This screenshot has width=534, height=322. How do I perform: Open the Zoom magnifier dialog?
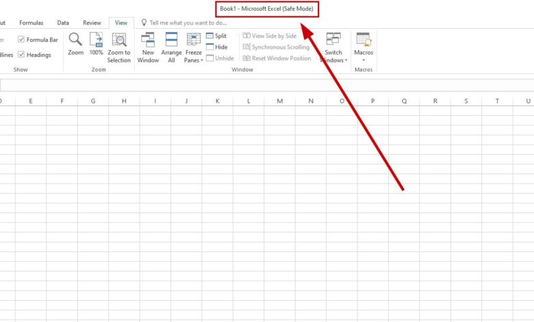point(75,44)
